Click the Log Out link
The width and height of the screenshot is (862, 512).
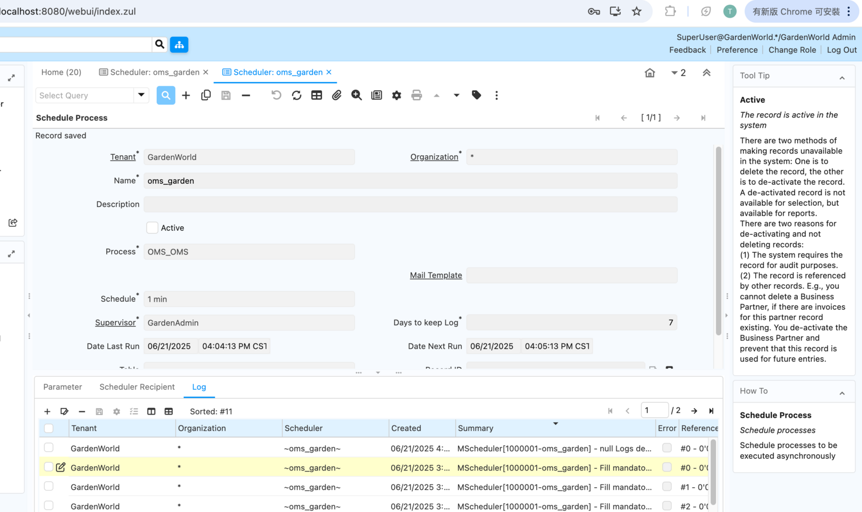click(x=842, y=50)
